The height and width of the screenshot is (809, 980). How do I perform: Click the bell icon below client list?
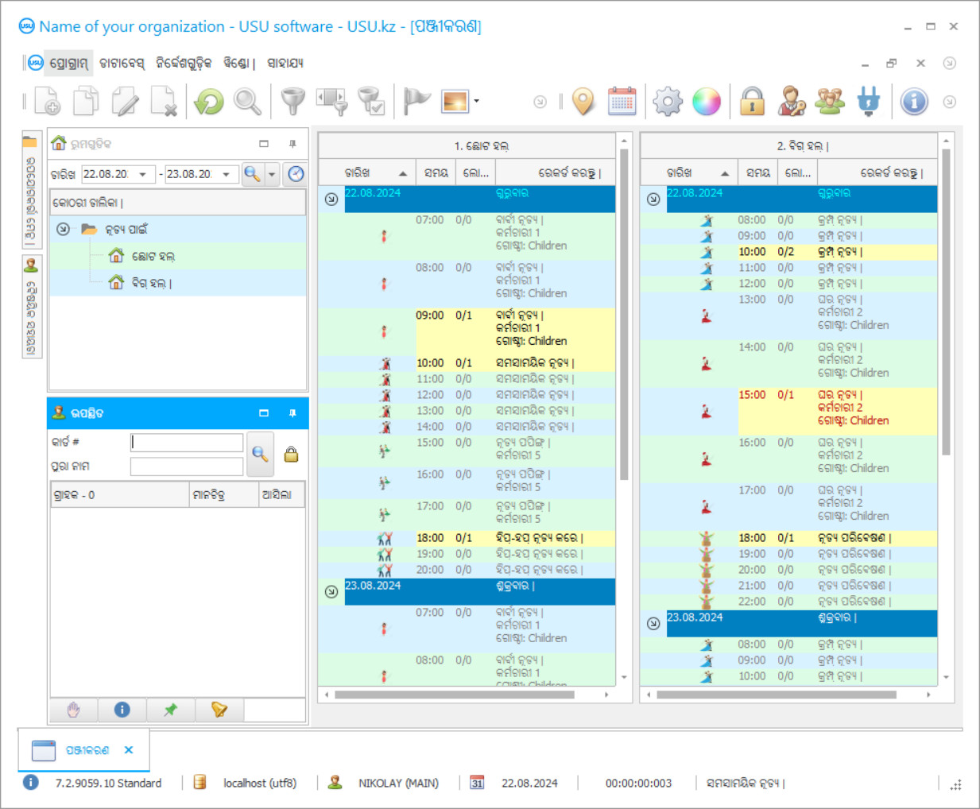(x=219, y=710)
